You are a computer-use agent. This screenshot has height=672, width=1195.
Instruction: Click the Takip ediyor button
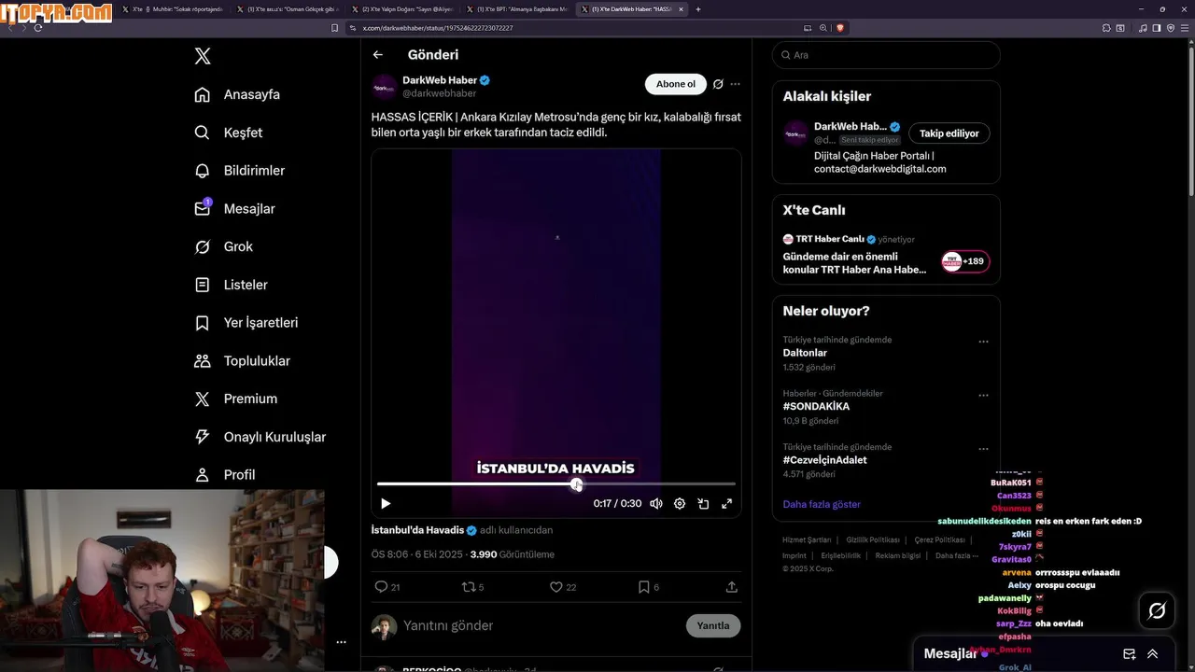pyautogui.click(x=949, y=133)
